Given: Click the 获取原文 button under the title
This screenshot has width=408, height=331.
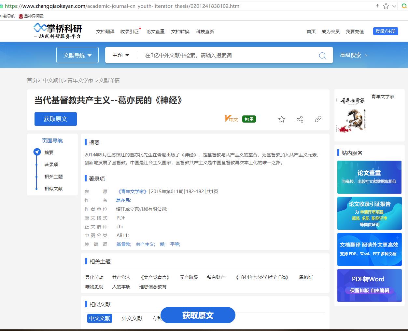Looking at the screenshot, I should coord(56,119).
